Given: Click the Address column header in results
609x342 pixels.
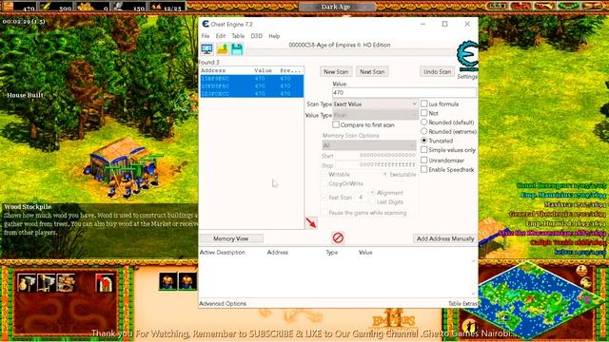Looking at the screenshot, I should pyautogui.click(x=213, y=70).
